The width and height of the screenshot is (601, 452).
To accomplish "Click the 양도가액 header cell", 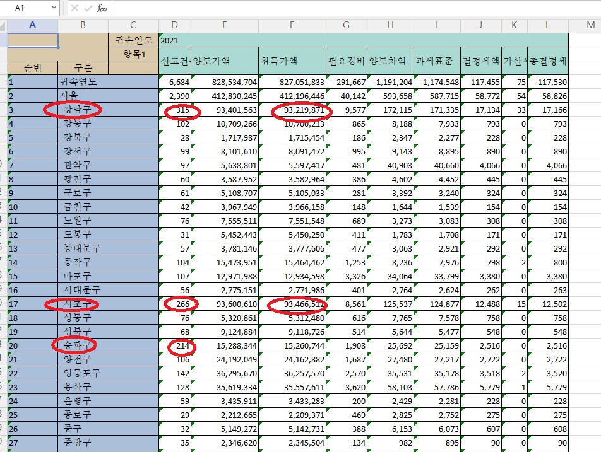I will 224,61.
